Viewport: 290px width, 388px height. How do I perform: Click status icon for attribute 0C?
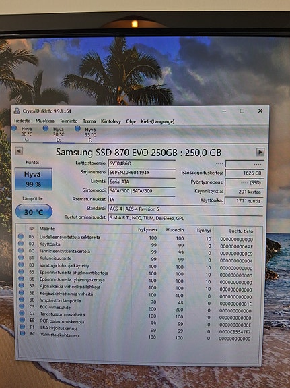click(21, 250)
